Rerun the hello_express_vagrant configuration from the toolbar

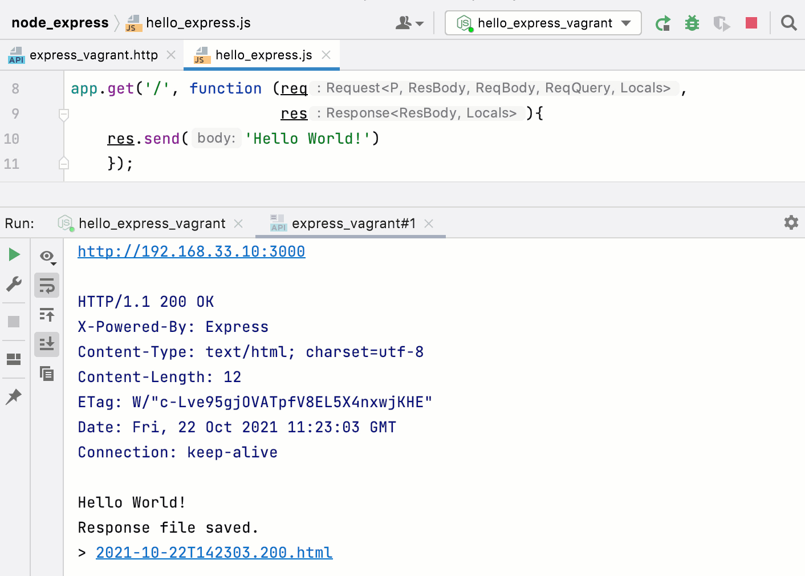click(663, 23)
